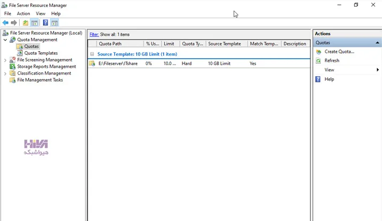Close the File Server Resource Manager window

373,5
